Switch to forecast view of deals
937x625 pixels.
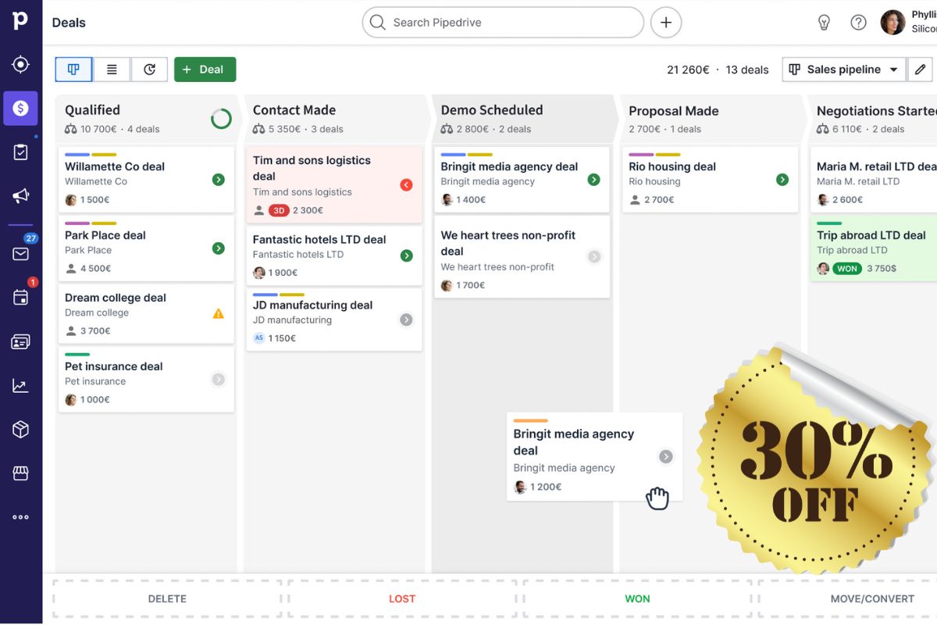(x=148, y=69)
